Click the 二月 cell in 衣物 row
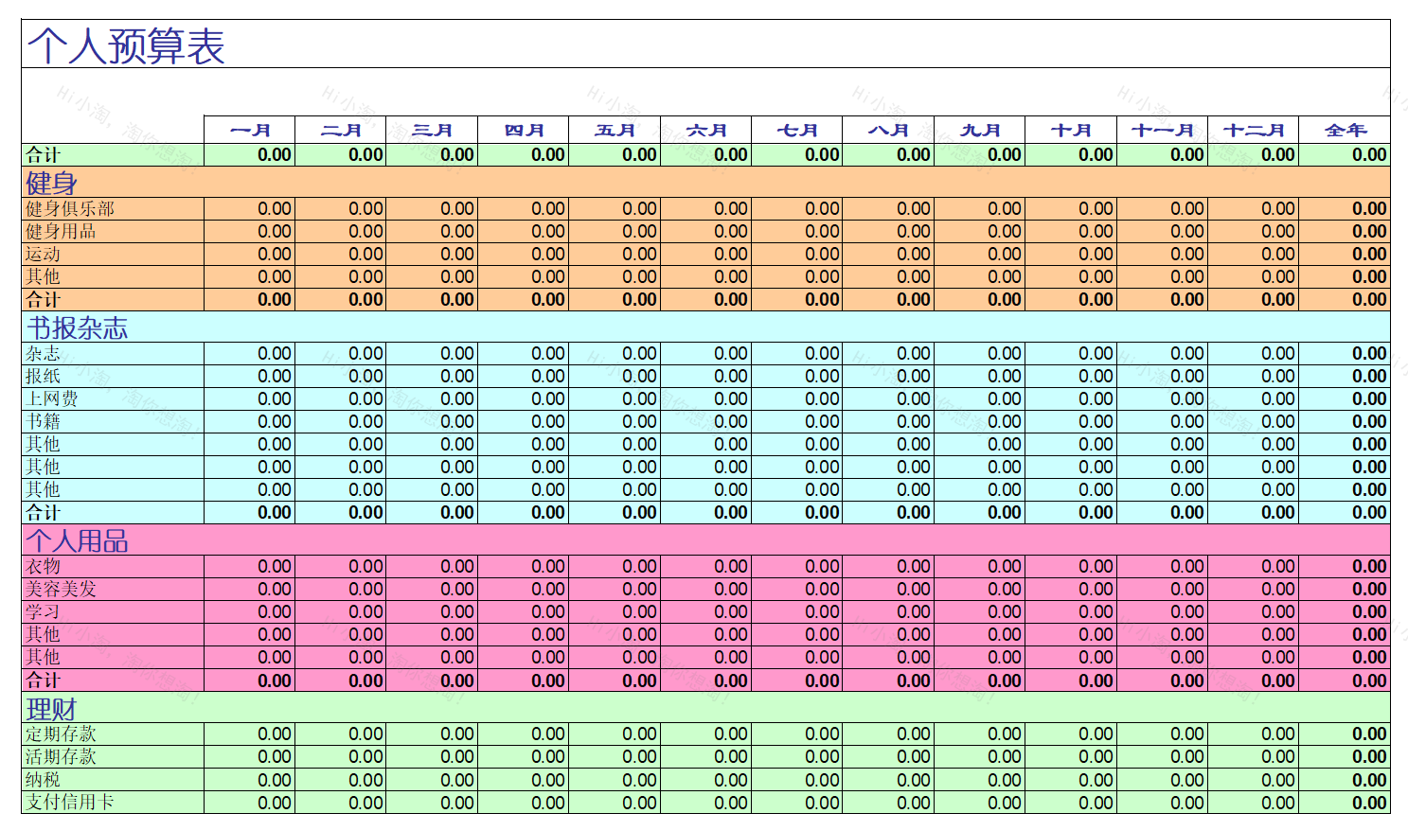 [341, 566]
